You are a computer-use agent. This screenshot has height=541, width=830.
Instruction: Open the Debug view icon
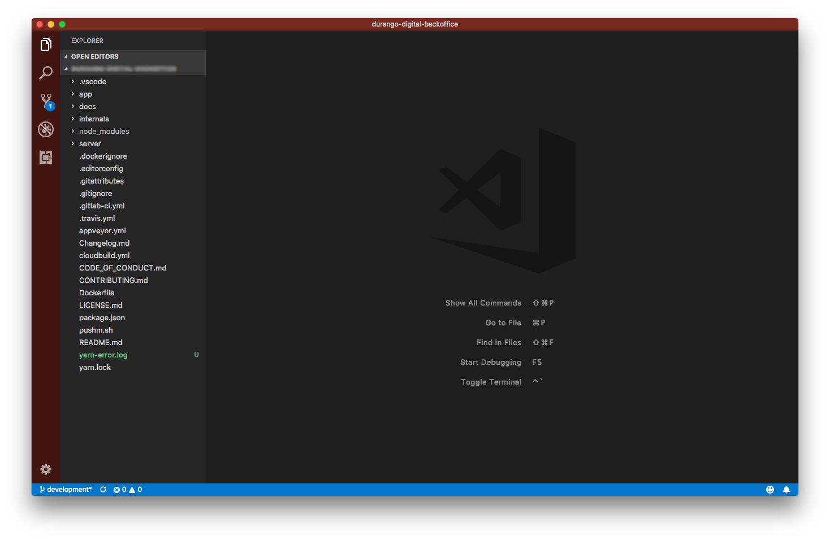pos(46,129)
